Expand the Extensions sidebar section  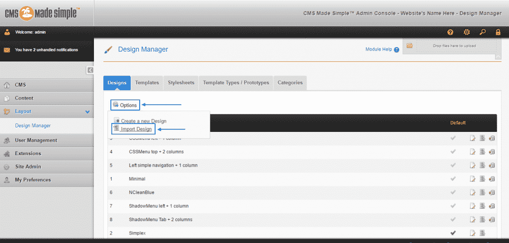[47, 154]
